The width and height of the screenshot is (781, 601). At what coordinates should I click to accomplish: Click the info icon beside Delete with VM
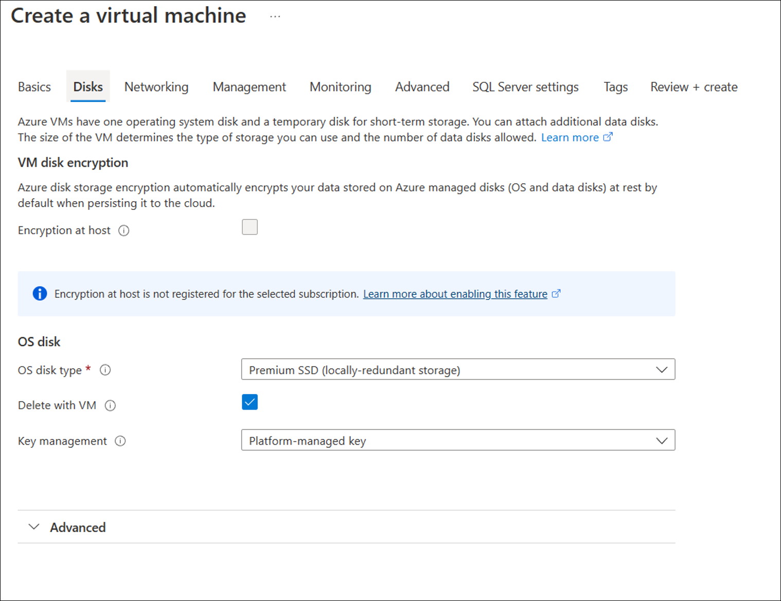110,405
